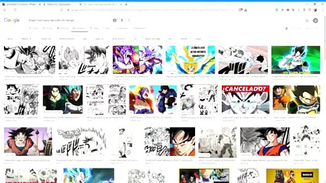Click the selected Images search tab

click(79, 28)
